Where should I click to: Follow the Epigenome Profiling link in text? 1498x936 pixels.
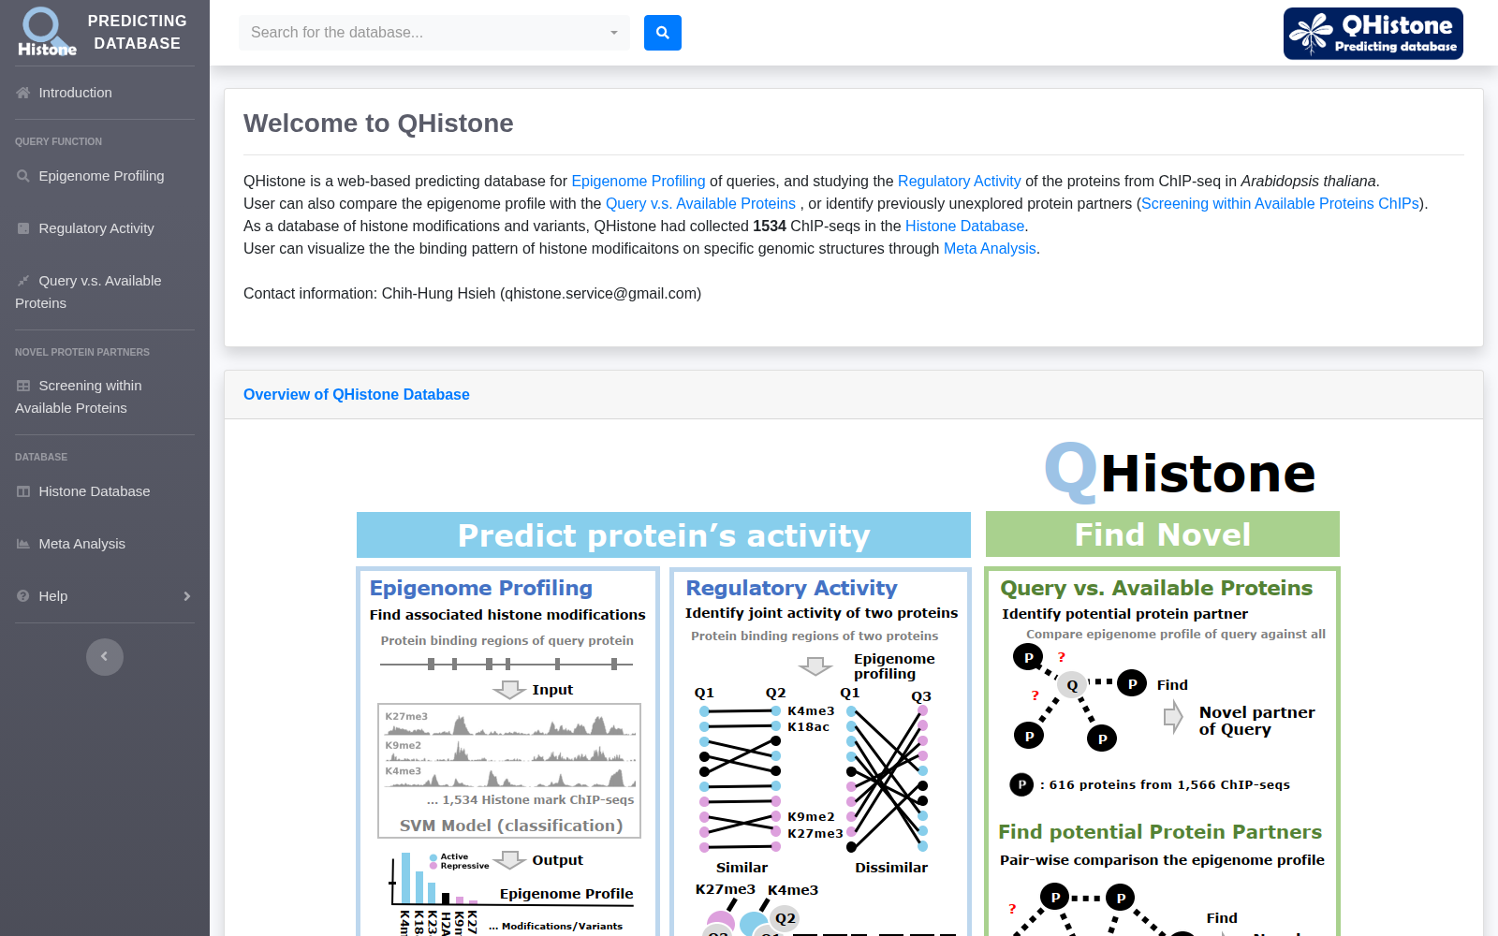[639, 182]
